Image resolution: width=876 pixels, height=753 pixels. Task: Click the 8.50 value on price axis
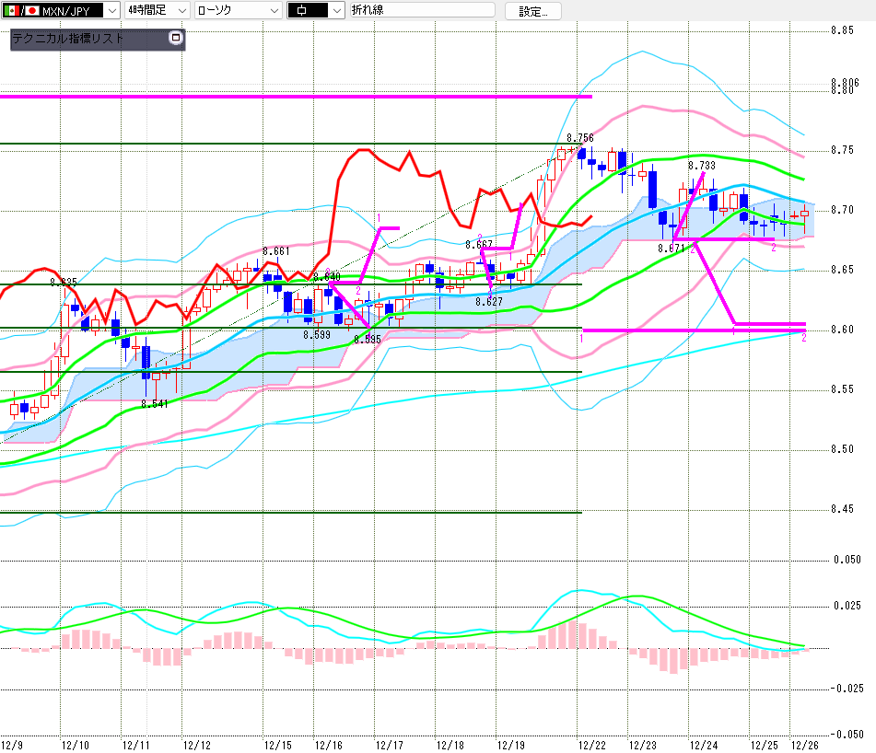click(x=843, y=449)
